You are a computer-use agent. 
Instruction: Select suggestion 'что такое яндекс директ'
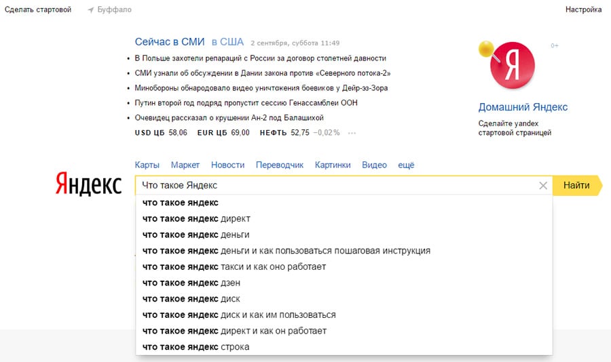click(344, 219)
